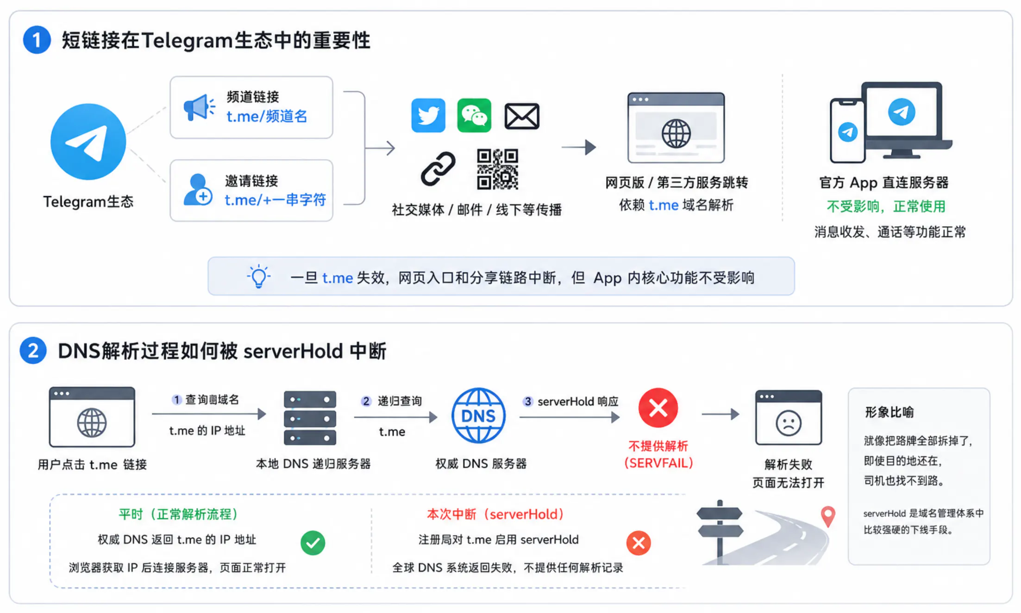This screenshot has height=613, width=1021.
Task: Click the green checkmark icon
Action: [x=313, y=543]
